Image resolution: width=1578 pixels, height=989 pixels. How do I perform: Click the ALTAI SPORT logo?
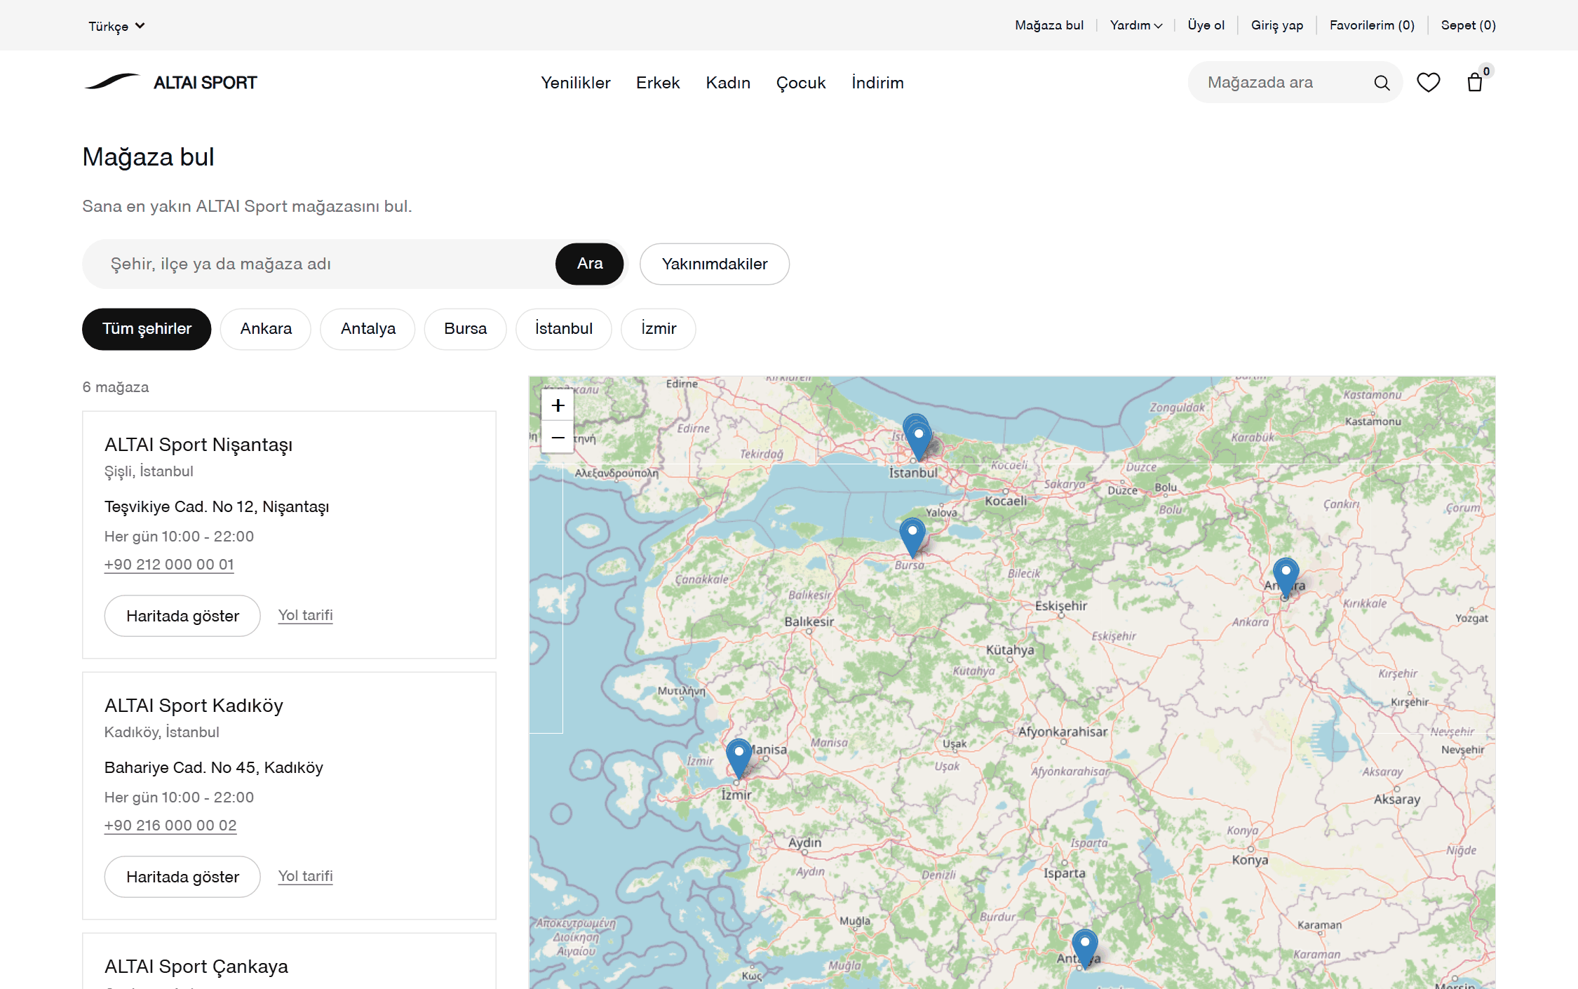pos(170,82)
